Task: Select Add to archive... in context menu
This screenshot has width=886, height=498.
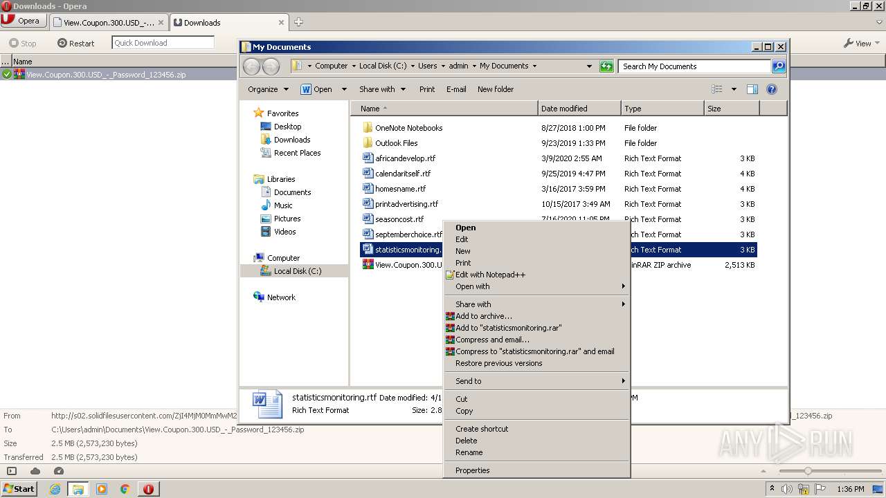Action: coord(536,316)
